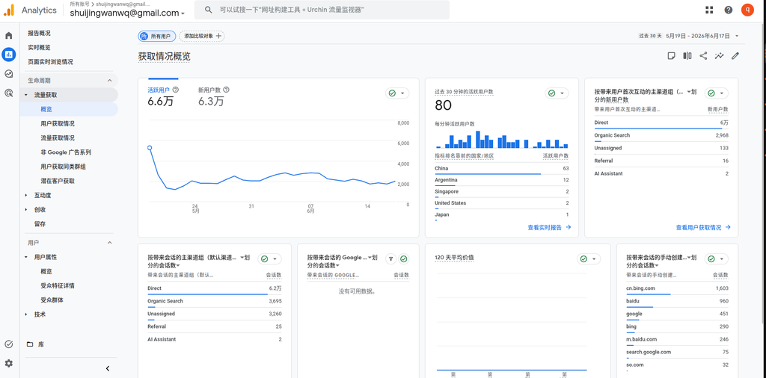Open 留存 in sidebar
Viewport: 766px width, 378px height.
click(40, 224)
